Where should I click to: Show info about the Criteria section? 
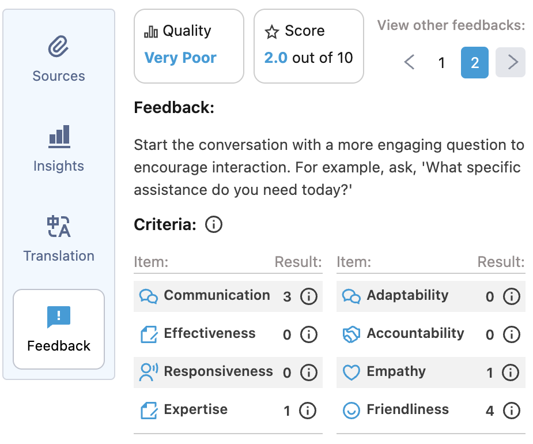[x=213, y=225]
